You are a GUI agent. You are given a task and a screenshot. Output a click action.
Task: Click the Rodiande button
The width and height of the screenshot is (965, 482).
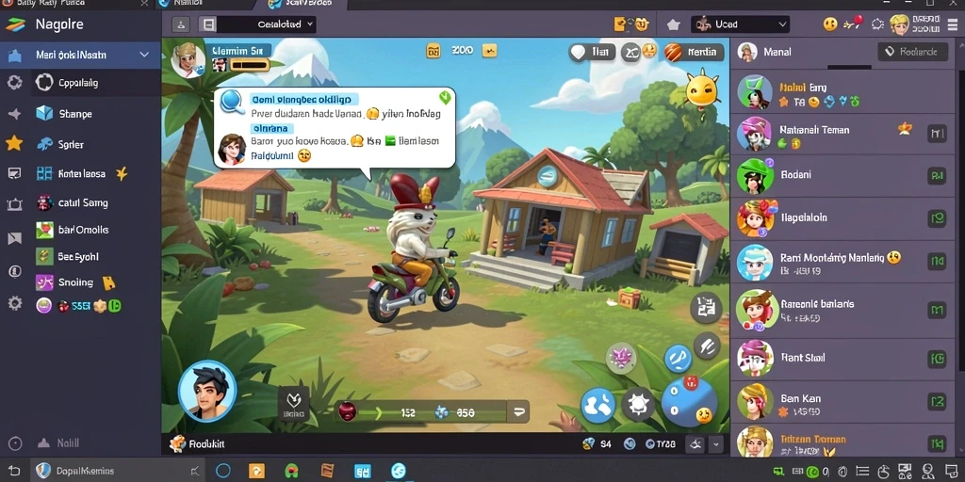click(x=911, y=53)
